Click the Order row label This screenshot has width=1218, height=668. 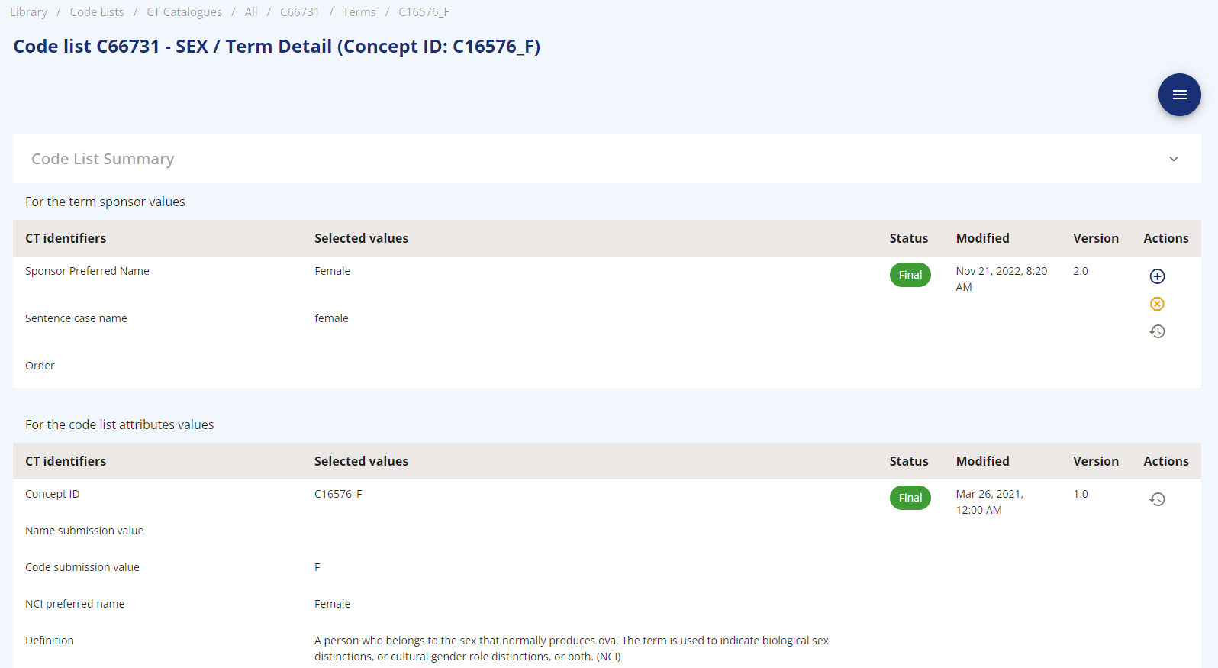click(x=40, y=366)
